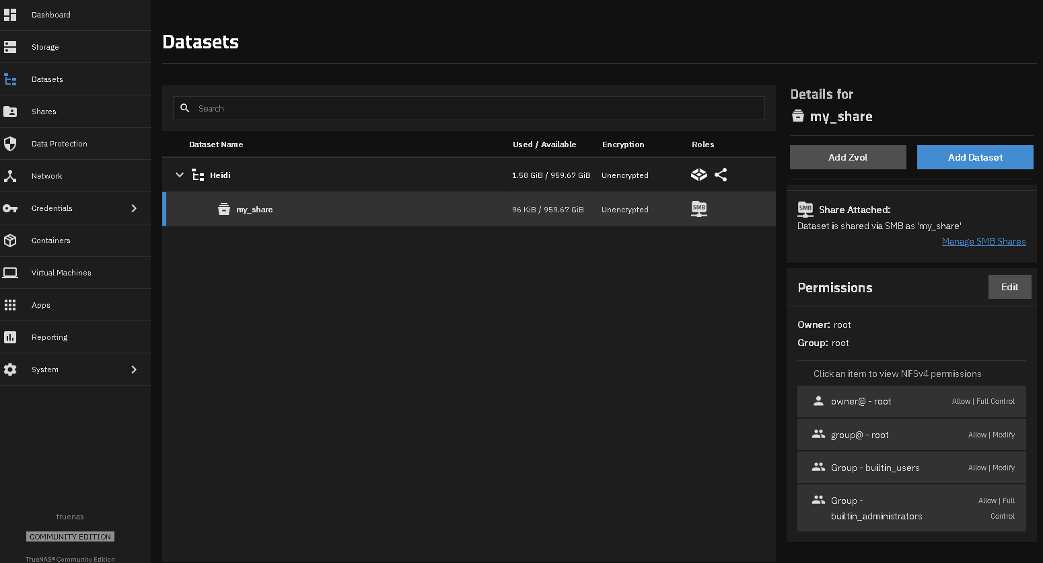Screen dimensions: 1043x563
Task: Go to the Storage section
Action: click(x=45, y=47)
